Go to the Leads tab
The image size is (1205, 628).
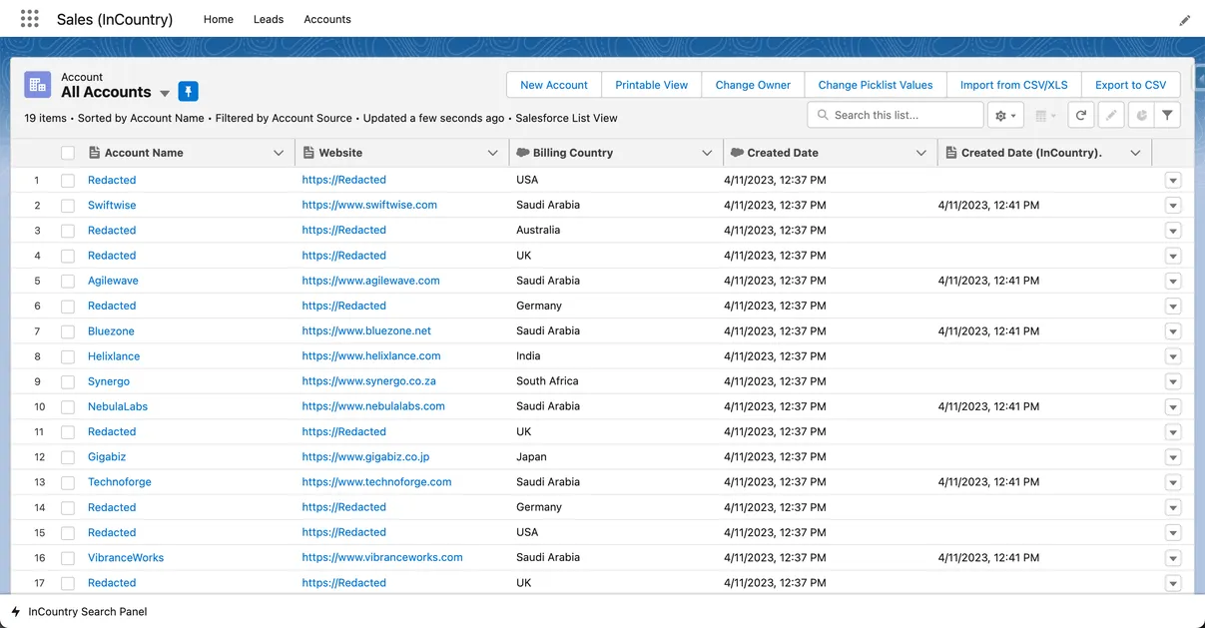pyautogui.click(x=269, y=19)
